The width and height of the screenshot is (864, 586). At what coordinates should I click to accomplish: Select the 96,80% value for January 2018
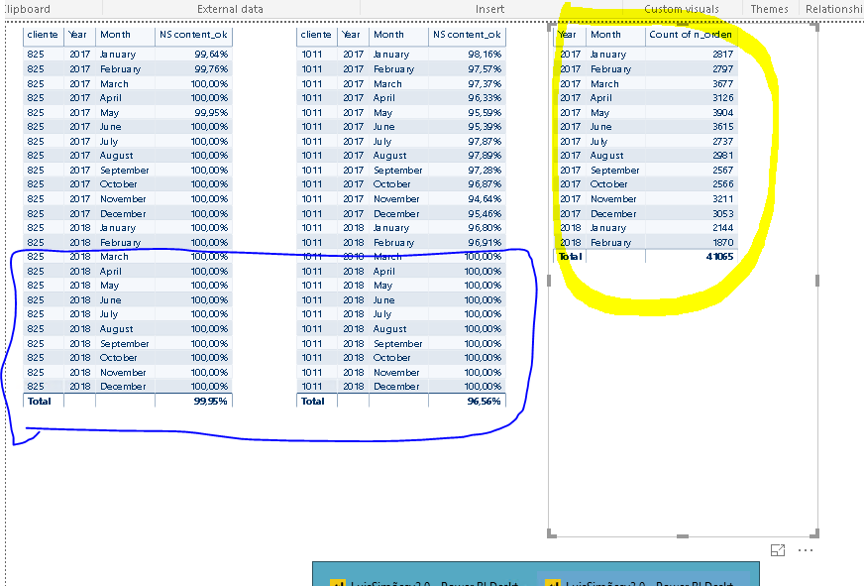[x=485, y=228]
